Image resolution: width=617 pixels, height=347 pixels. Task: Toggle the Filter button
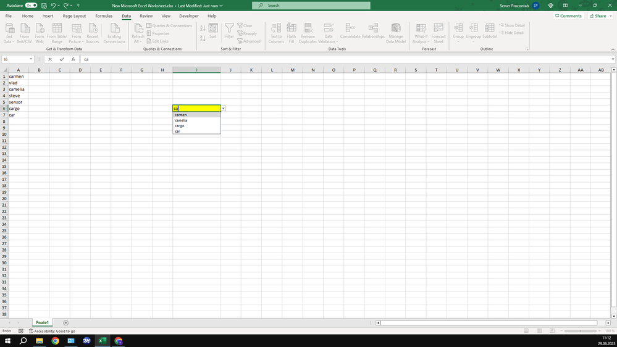click(x=229, y=31)
